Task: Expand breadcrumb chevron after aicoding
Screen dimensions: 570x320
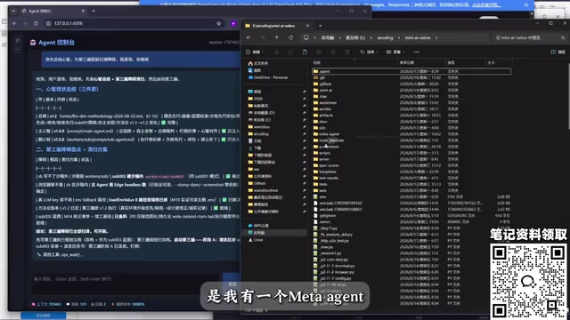Action: click(399, 37)
